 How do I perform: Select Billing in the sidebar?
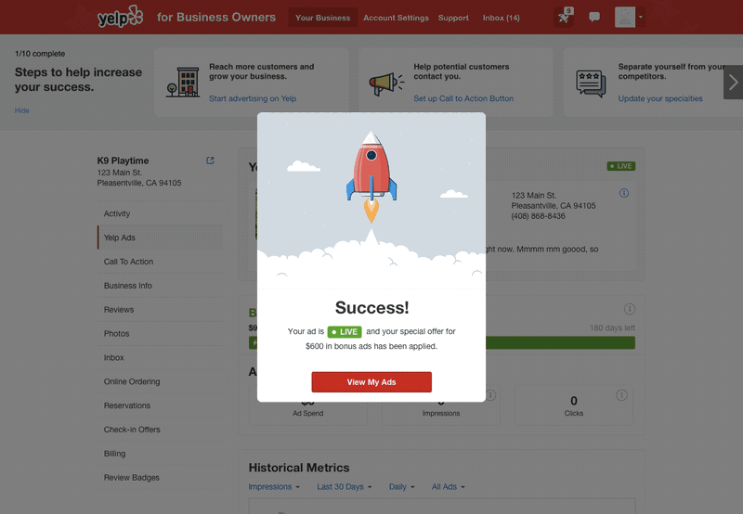(160, 454)
